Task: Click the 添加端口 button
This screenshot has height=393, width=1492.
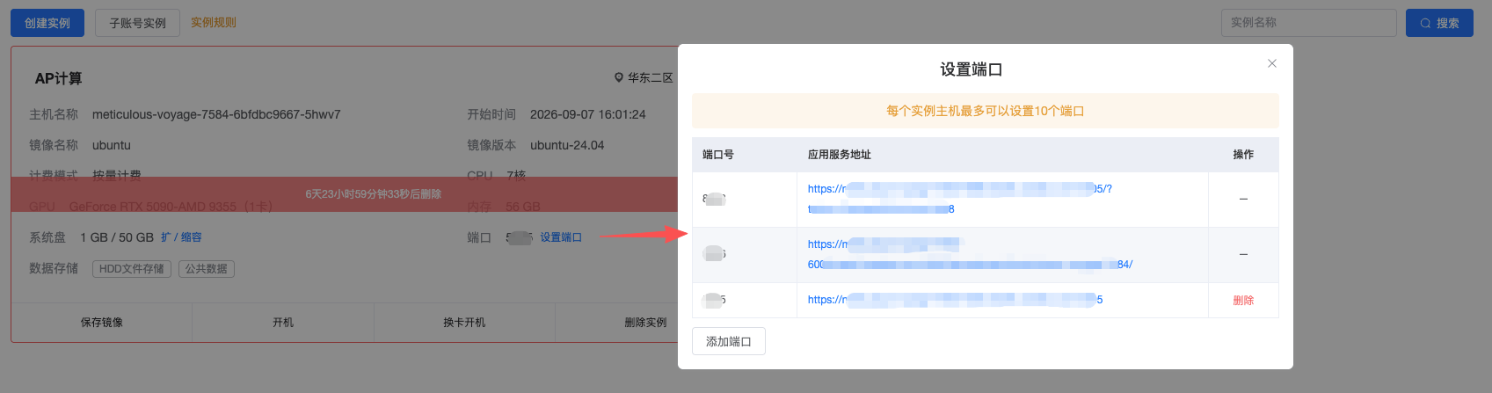Action: pyautogui.click(x=729, y=341)
